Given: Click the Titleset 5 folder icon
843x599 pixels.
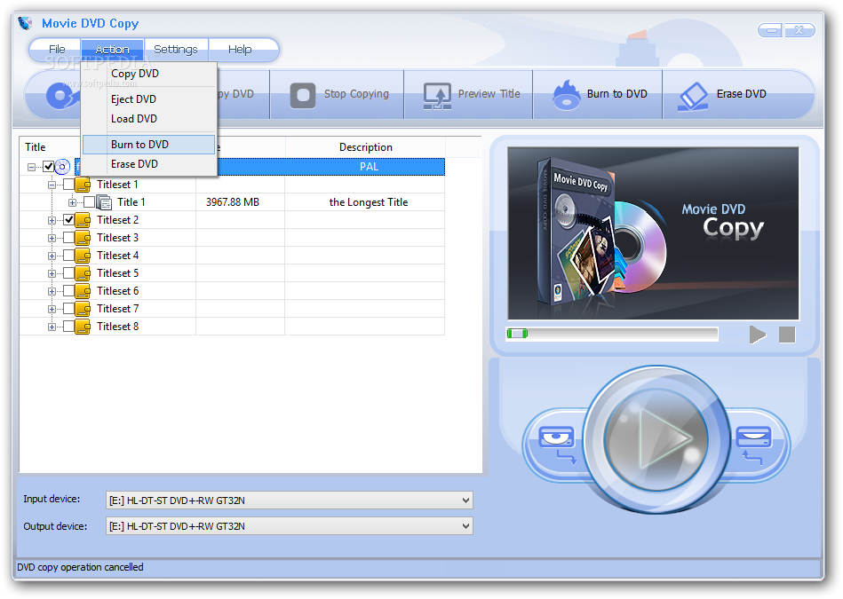Looking at the screenshot, I should click(83, 273).
